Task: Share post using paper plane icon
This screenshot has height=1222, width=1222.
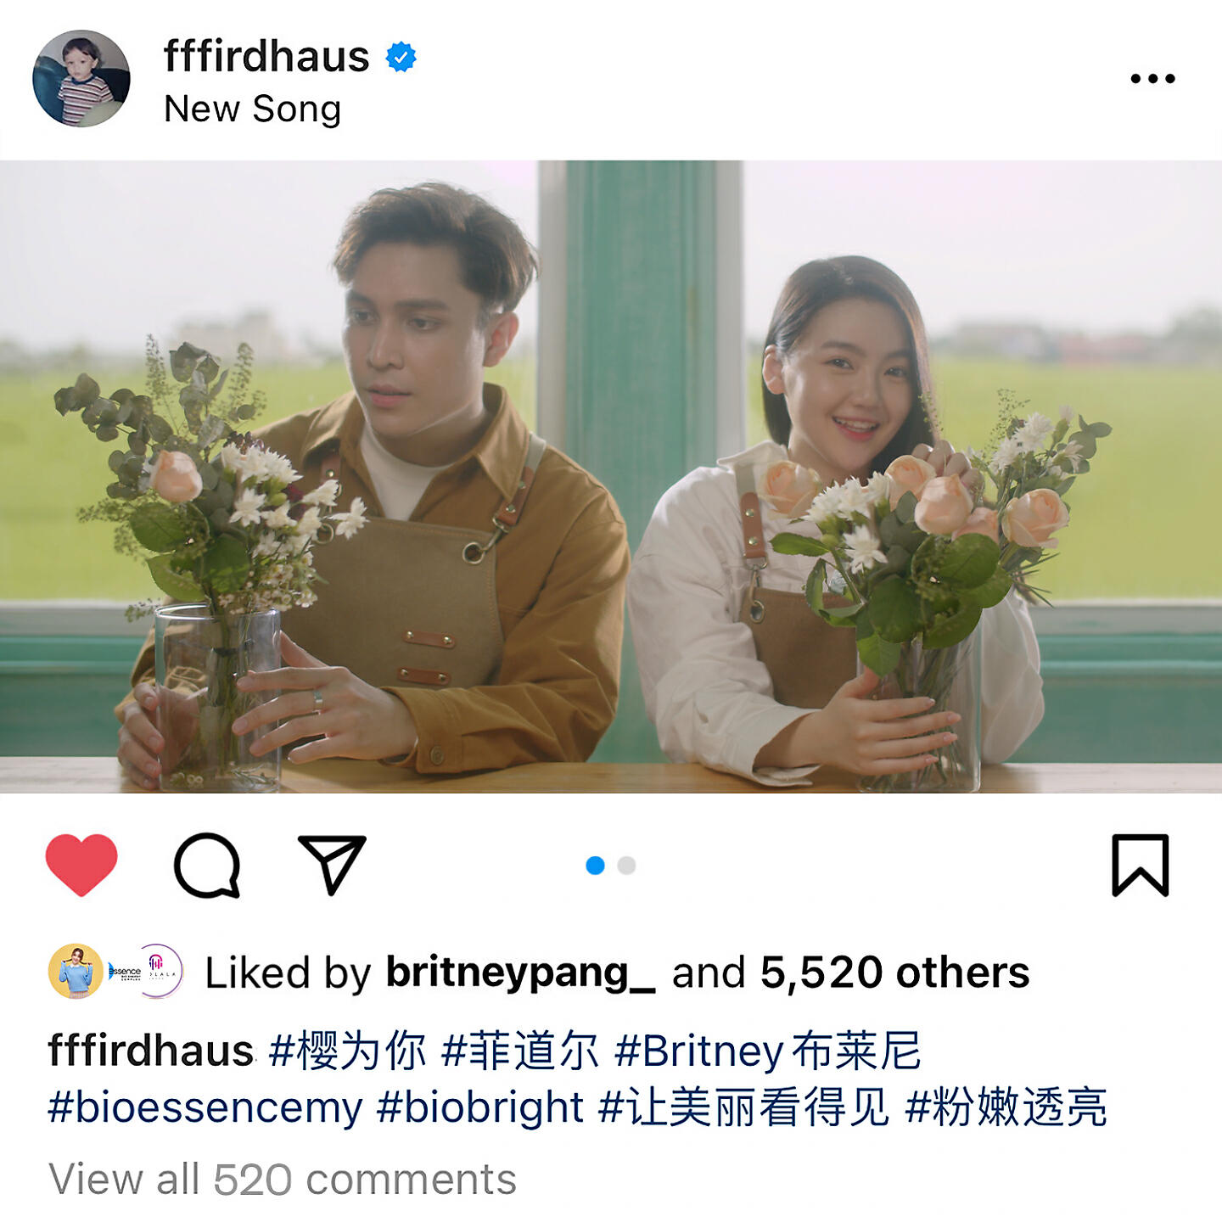Action: (332, 865)
